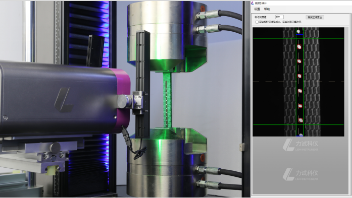Viewport: 352px width, 198px height.
Task: Click the upper green horizontal boundary line
Action: pos(298,38)
